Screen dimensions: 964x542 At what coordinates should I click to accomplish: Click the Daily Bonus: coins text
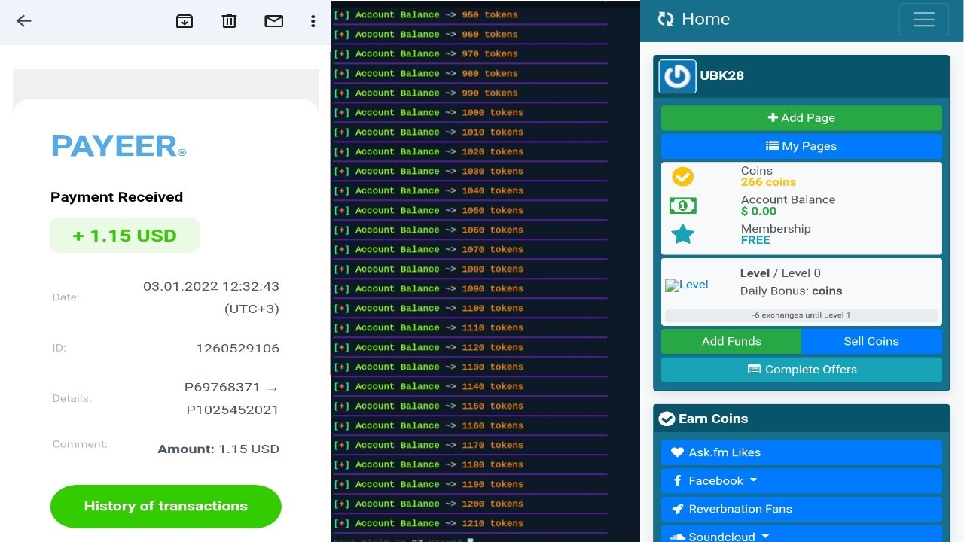pos(791,291)
